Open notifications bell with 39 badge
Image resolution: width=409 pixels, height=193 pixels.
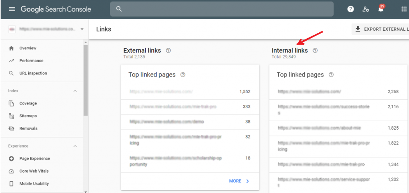(381, 9)
